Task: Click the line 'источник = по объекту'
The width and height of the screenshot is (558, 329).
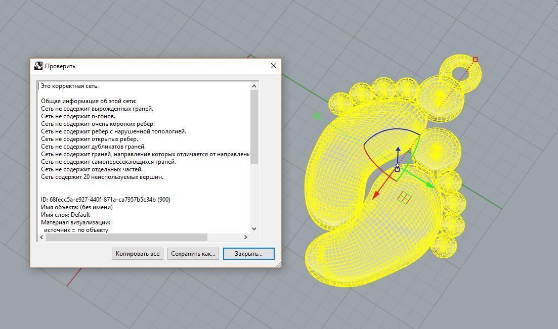Action: tap(76, 230)
